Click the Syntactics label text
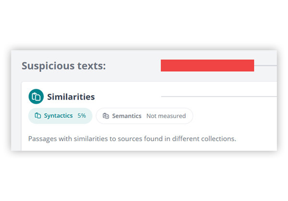The width and height of the screenshot is (288, 201). [x=58, y=116]
